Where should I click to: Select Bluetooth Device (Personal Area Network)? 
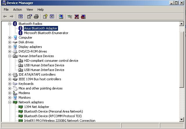click(53, 111)
